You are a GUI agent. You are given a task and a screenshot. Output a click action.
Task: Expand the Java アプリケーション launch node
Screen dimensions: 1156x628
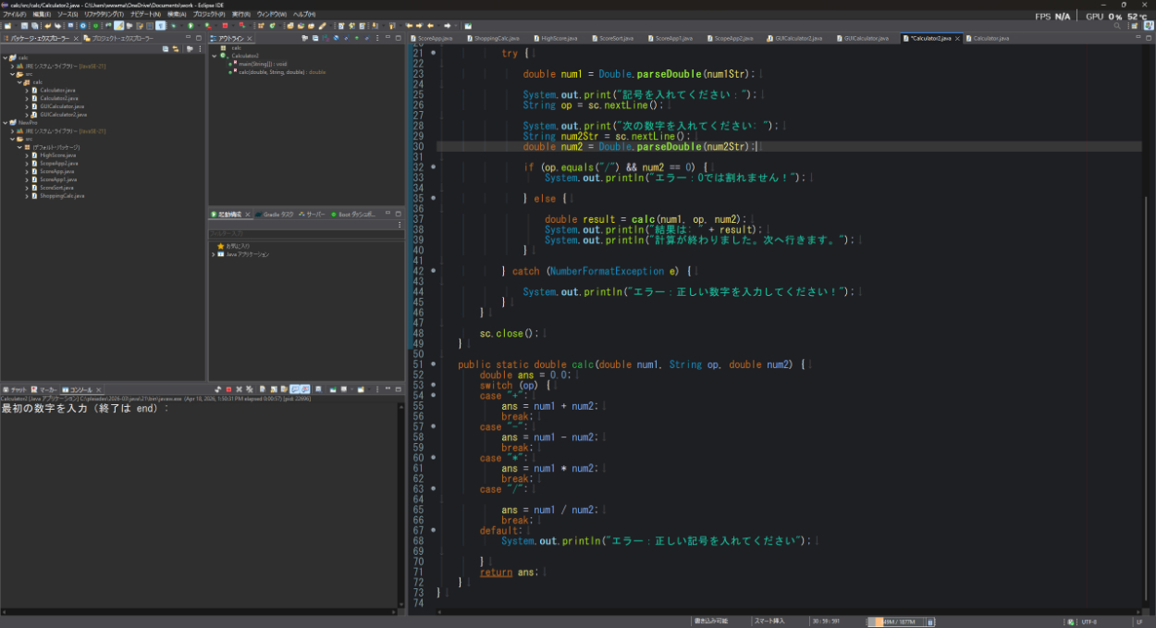click(214, 254)
